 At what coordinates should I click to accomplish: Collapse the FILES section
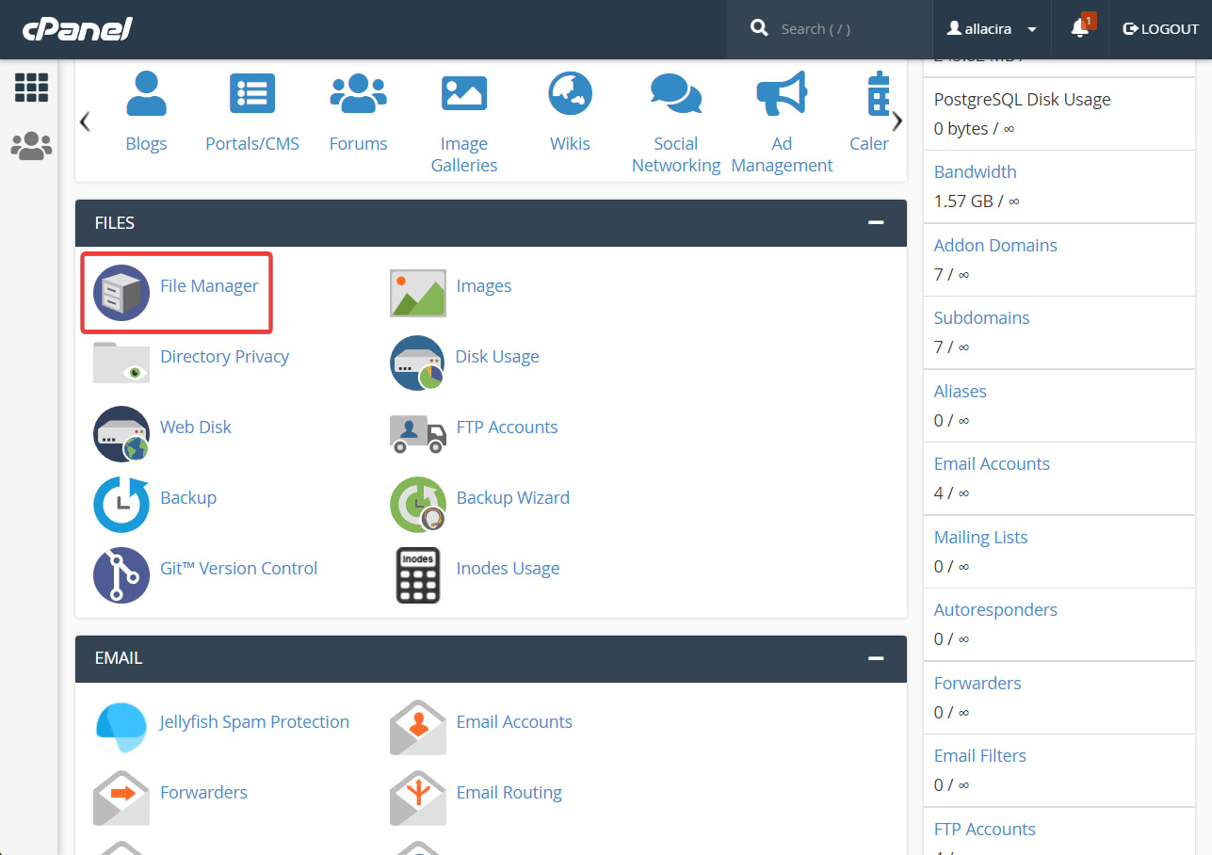coord(876,223)
